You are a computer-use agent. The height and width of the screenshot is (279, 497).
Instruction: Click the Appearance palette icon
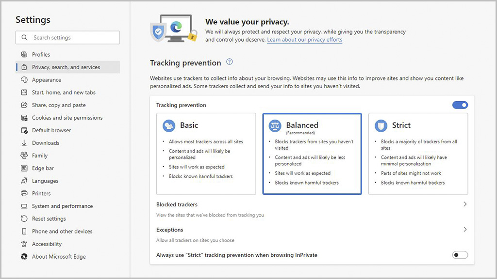point(24,80)
